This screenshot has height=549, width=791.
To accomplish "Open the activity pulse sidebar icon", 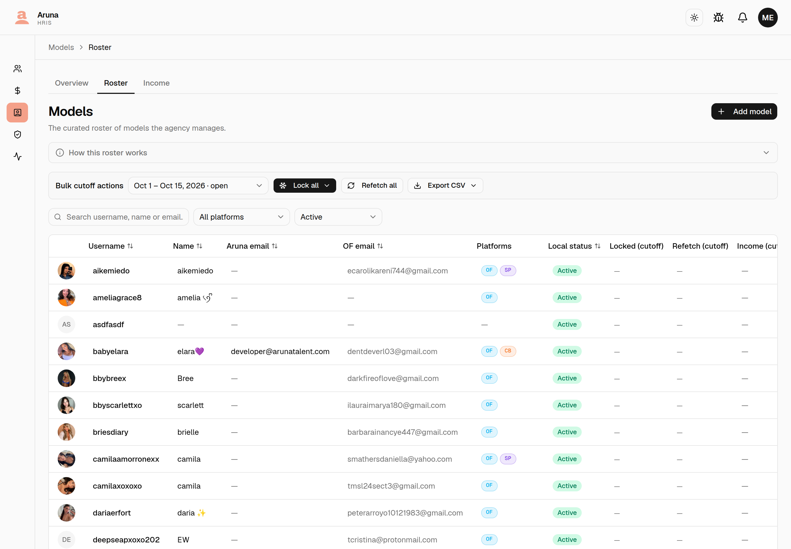I will point(18,156).
